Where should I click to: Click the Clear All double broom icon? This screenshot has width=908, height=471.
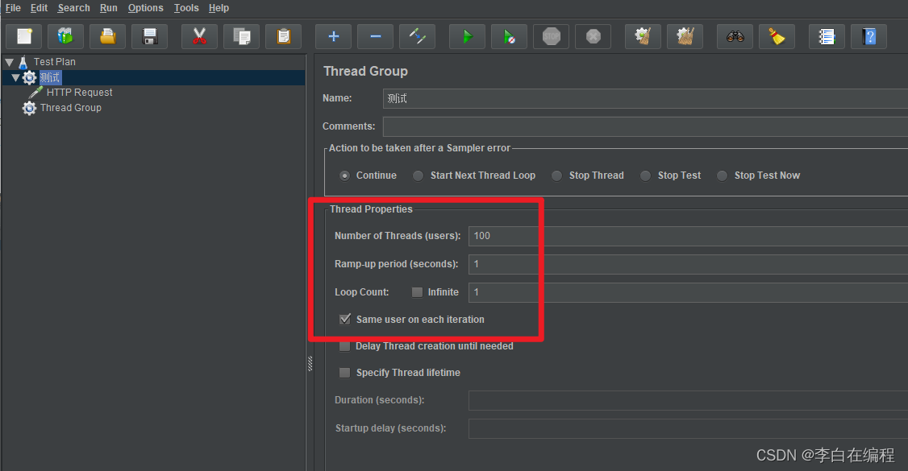click(x=685, y=37)
